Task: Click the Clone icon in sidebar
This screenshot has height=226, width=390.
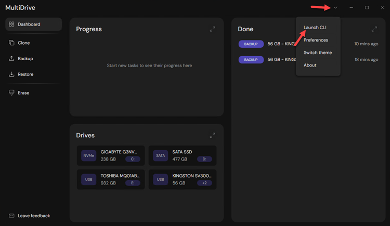Action: pos(11,43)
